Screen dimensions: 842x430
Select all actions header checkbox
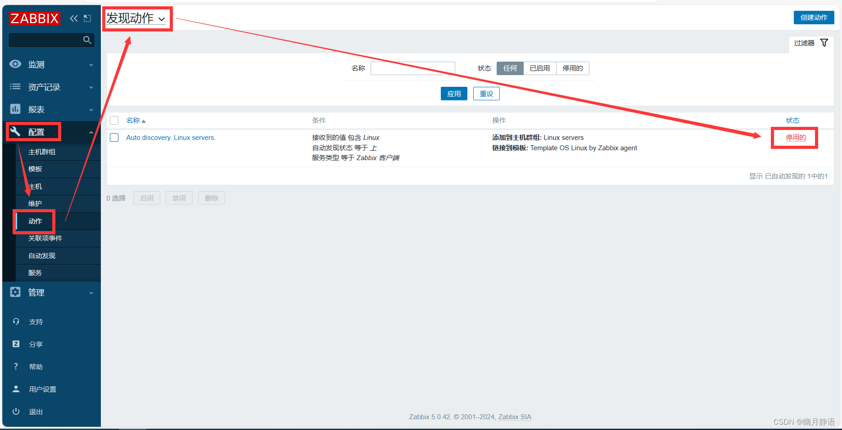coord(114,121)
